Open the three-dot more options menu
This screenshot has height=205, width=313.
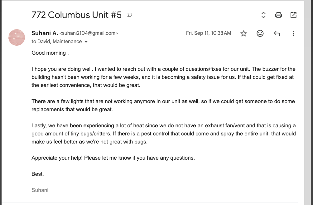[x=293, y=33]
